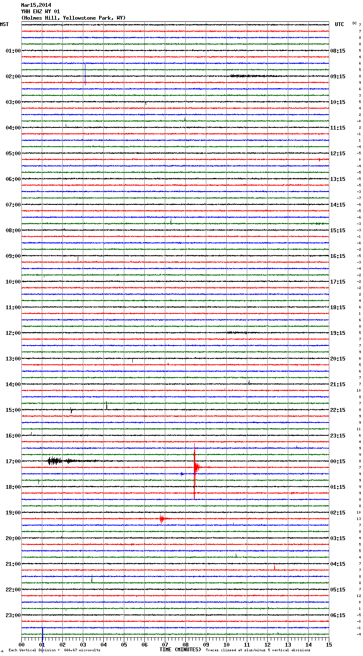
Task: Click the UTC label 06:15
Action: point(338,615)
